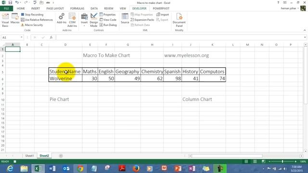Open Google Chrome from taskbar
Viewport: 308px width, 173px height.
pos(80,169)
